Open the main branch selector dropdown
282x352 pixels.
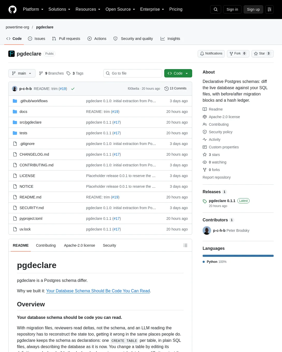point(22,73)
